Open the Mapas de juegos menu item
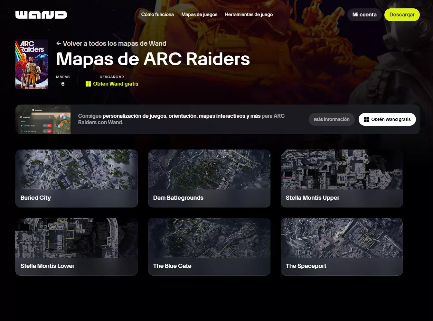Screen dimensions: 433x321 pyautogui.click(x=199, y=14)
